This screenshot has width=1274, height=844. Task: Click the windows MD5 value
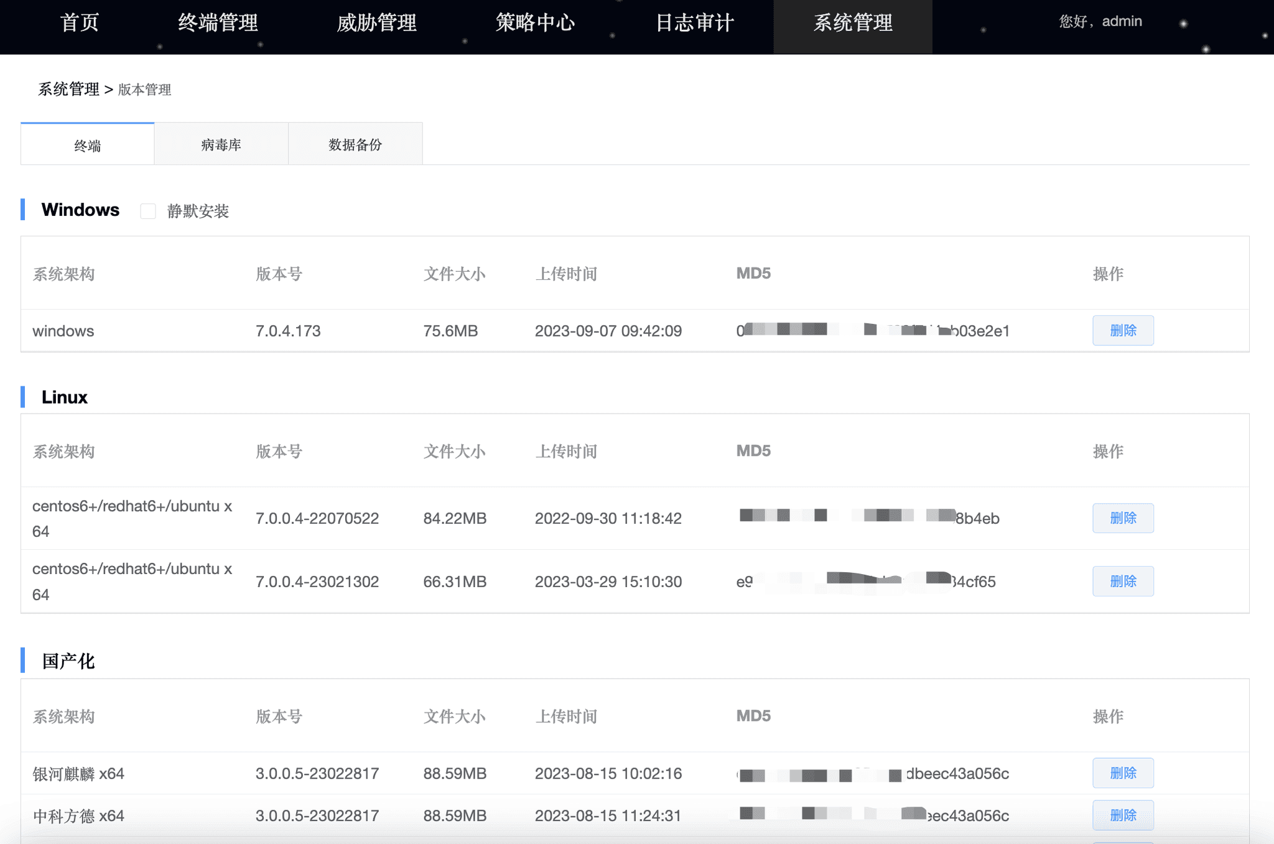872,331
